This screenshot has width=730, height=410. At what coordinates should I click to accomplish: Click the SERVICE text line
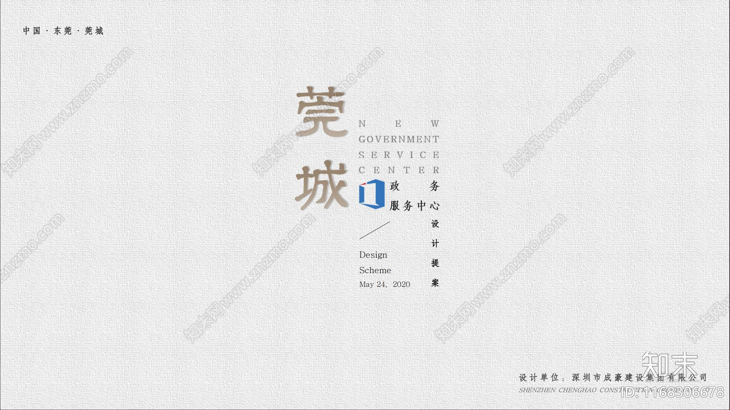point(398,155)
